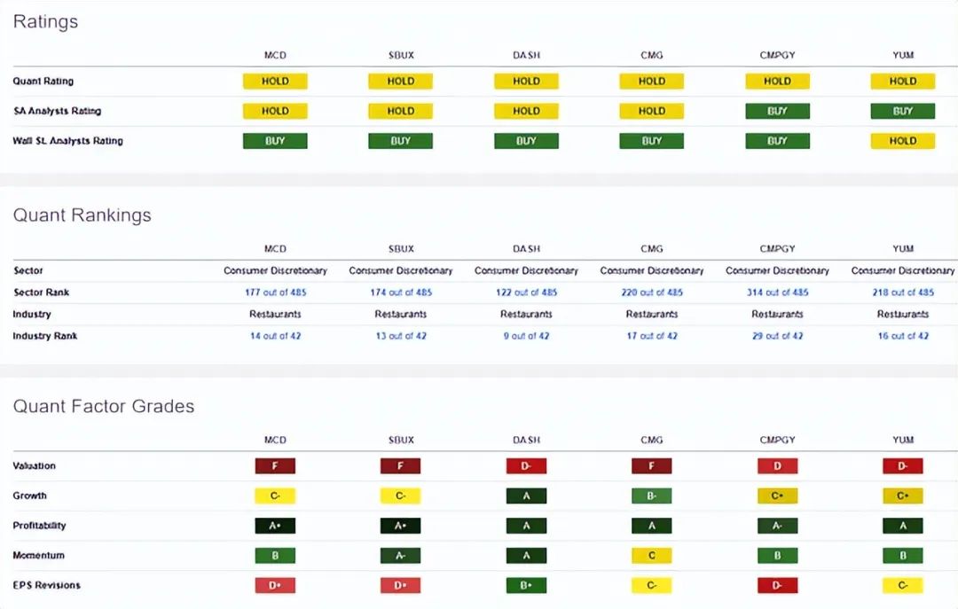958x609 pixels.
Task: Open YUM Sector Rank 218 out of 485
Action: (x=903, y=293)
